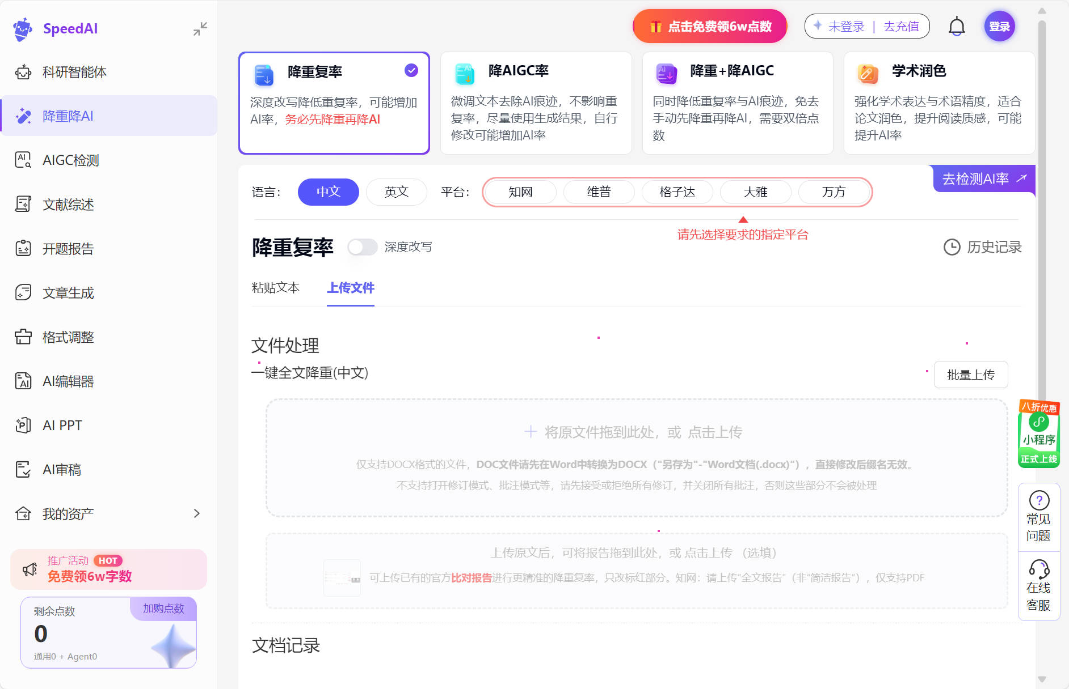Image resolution: width=1069 pixels, height=689 pixels.
Task: Open AIGC检测 in the sidebar
Action: (109, 160)
